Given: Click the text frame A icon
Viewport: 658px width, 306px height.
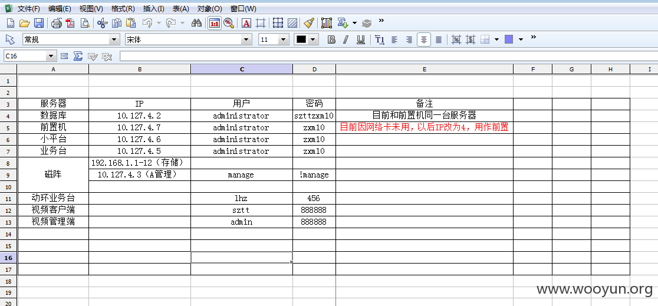Looking at the screenshot, I should 246,23.
